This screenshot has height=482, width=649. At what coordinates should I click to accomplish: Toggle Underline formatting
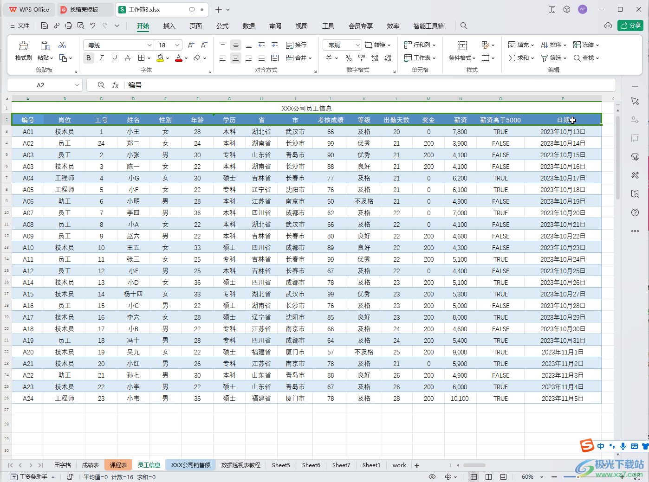point(114,58)
